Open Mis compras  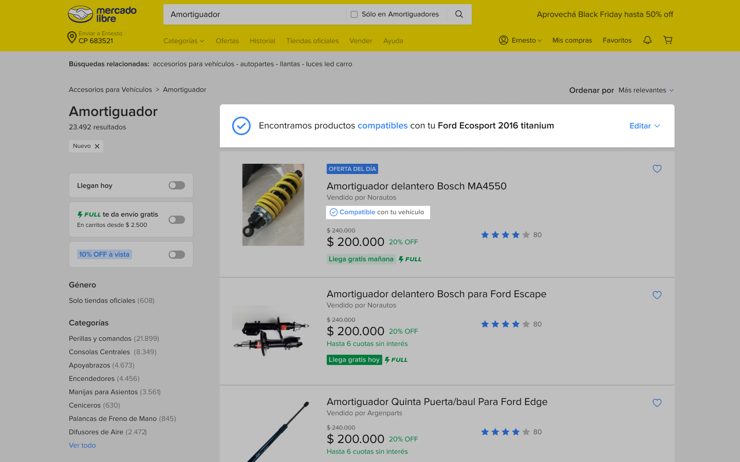tap(572, 40)
